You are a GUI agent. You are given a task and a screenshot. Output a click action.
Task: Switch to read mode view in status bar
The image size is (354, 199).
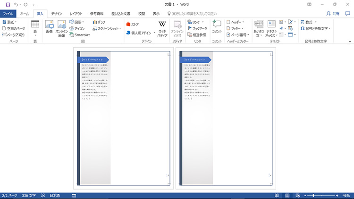276,195
